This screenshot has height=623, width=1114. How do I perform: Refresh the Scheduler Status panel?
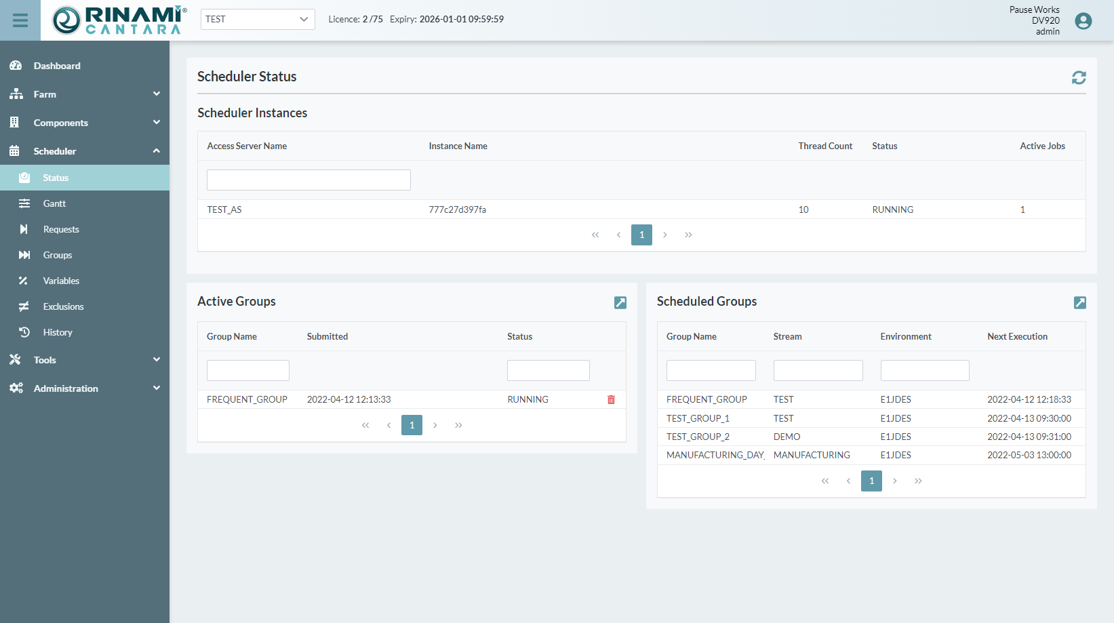pyautogui.click(x=1078, y=78)
